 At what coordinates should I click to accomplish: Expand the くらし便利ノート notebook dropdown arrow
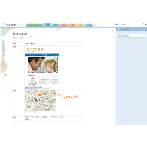coord(24,25)
